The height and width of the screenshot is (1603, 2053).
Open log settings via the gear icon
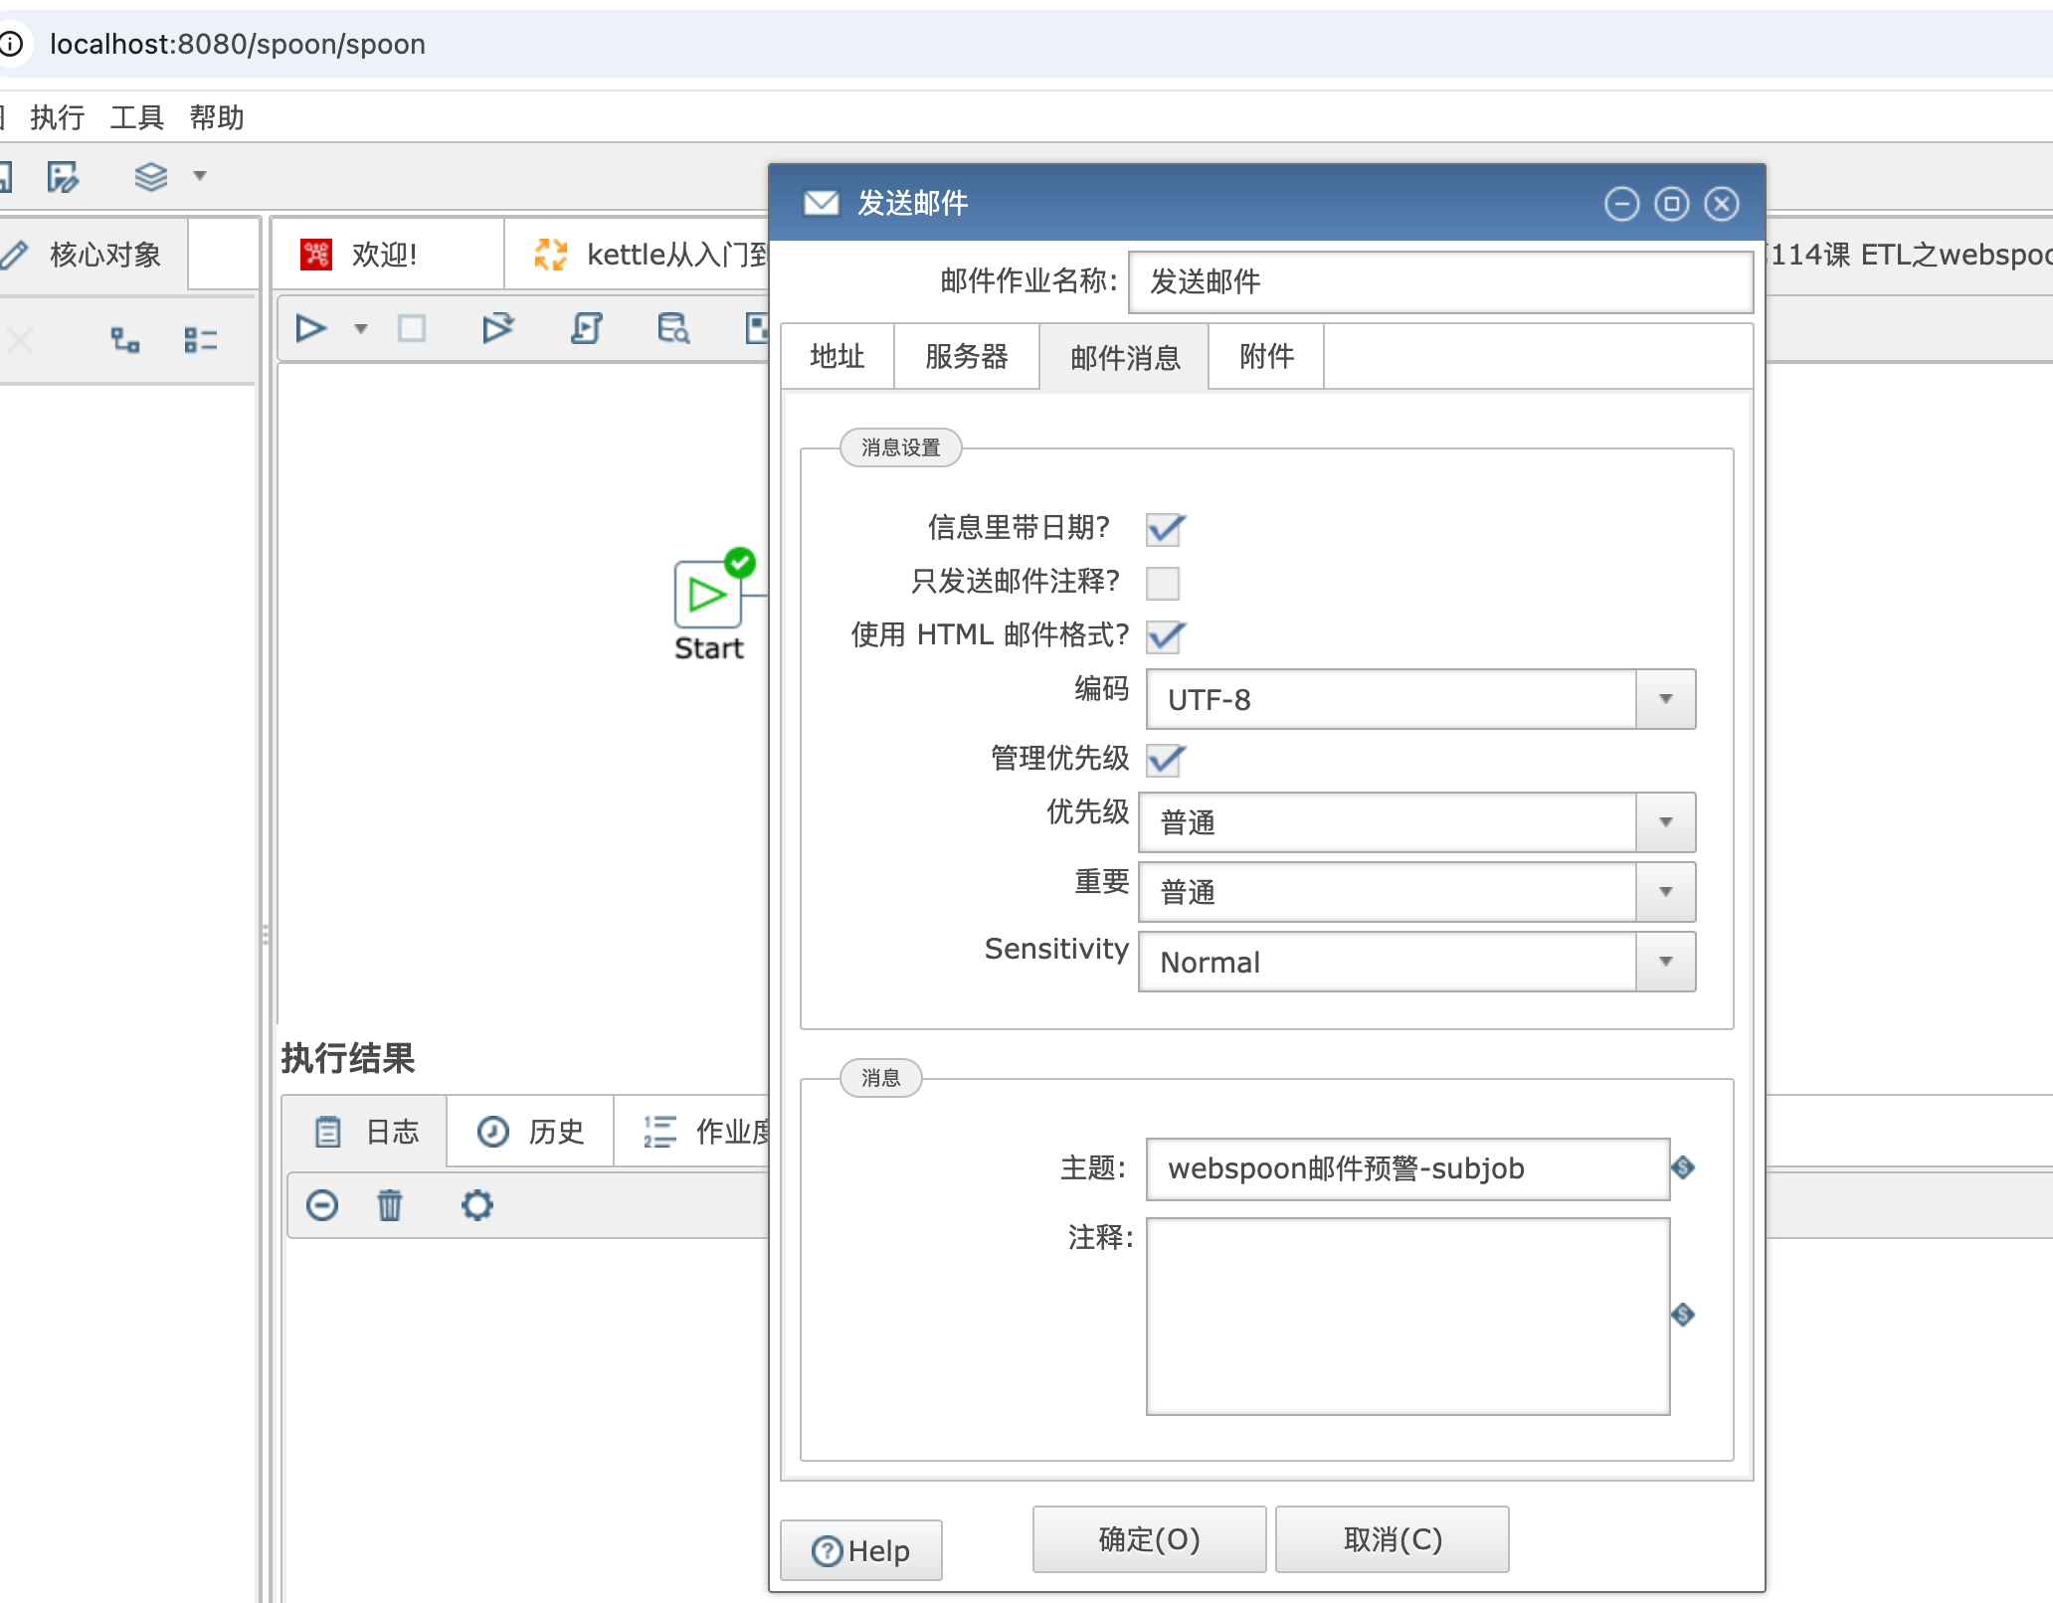coord(477,1205)
